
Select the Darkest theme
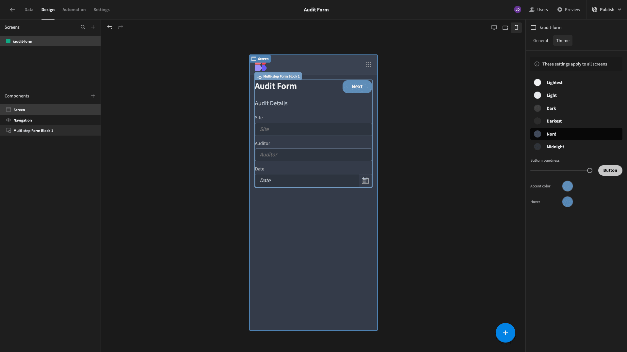576,121
